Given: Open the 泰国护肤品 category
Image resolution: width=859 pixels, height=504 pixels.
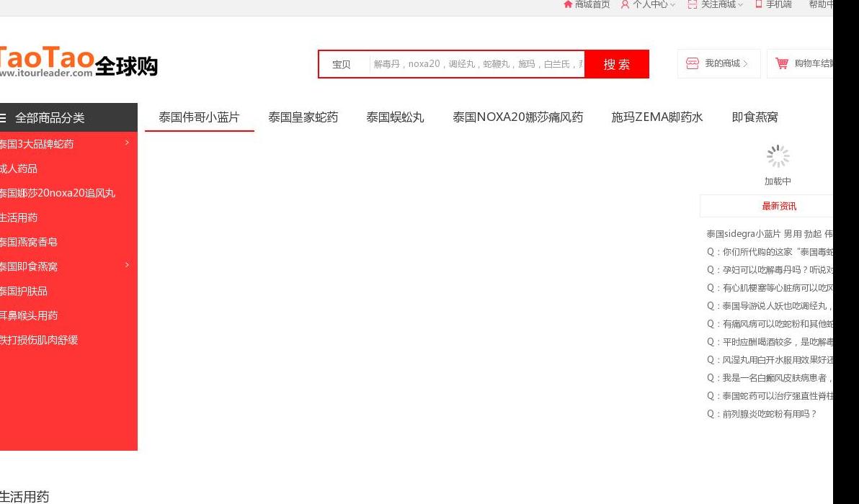Looking at the screenshot, I should pyautogui.click(x=24, y=291).
